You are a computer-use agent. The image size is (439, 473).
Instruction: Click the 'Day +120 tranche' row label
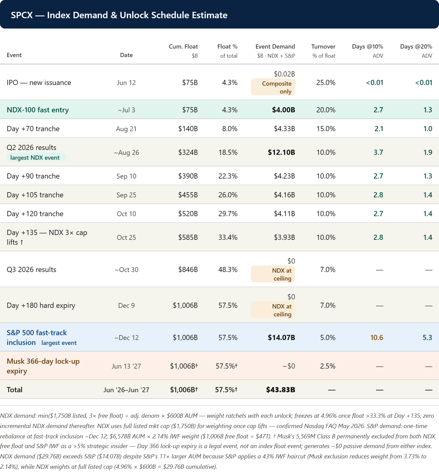pos(35,214)
